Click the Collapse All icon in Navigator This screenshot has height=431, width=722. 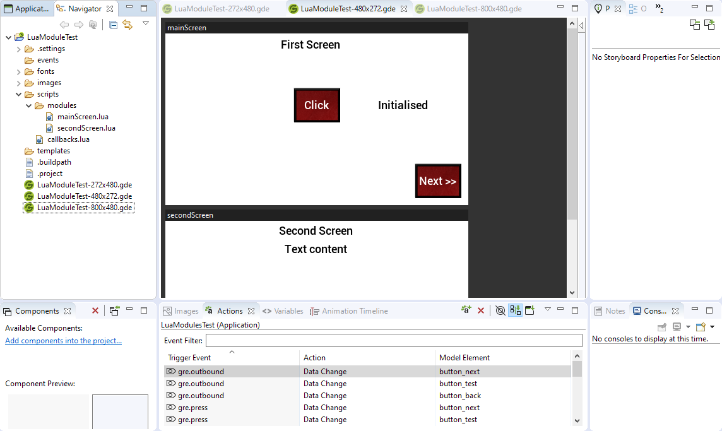(x=113, y=25)
